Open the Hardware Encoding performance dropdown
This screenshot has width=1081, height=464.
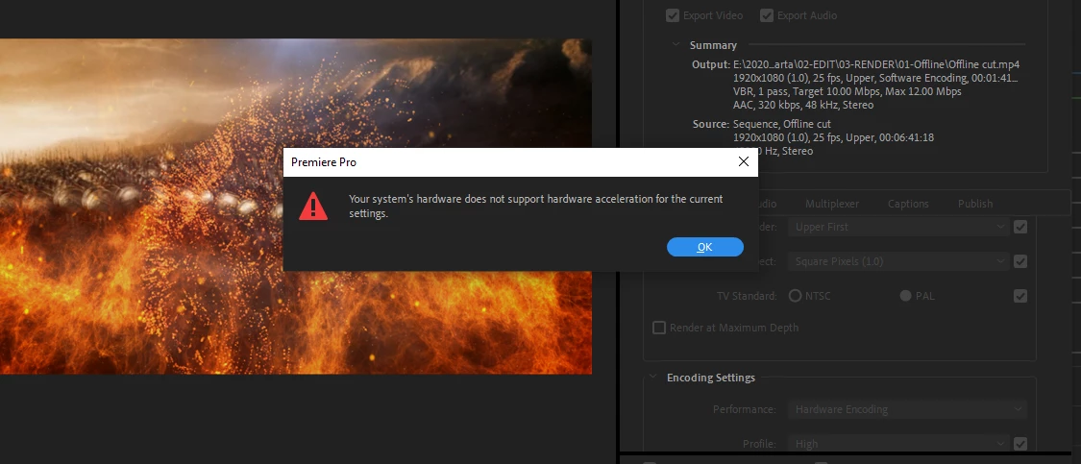907,409
